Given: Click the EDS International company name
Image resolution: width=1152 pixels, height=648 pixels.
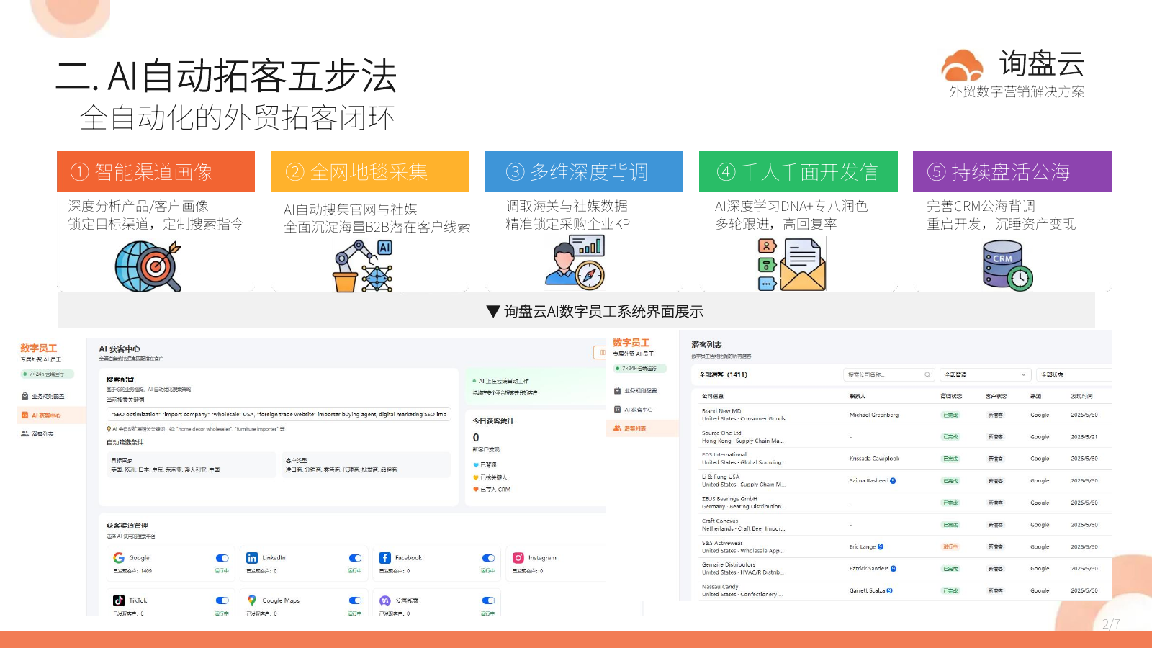Looking at the screenshot, I should [x=724, y=455].
